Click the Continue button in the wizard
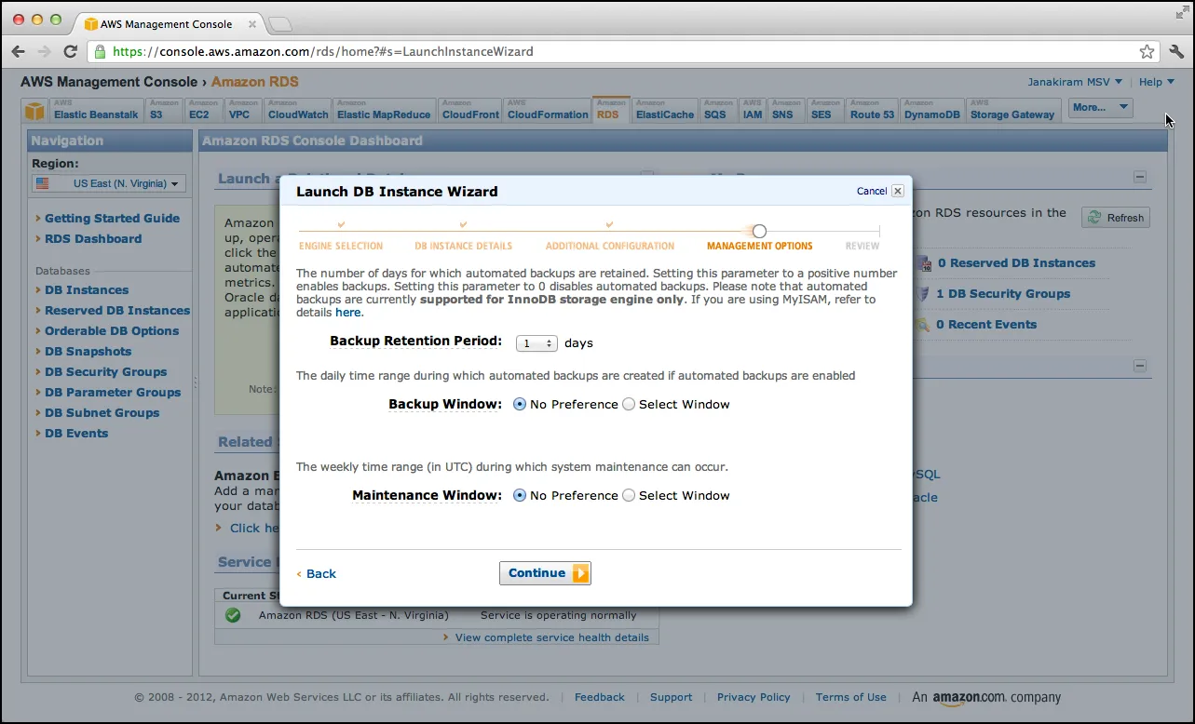This screenshot has width=1195, height=724. [545, 573]
